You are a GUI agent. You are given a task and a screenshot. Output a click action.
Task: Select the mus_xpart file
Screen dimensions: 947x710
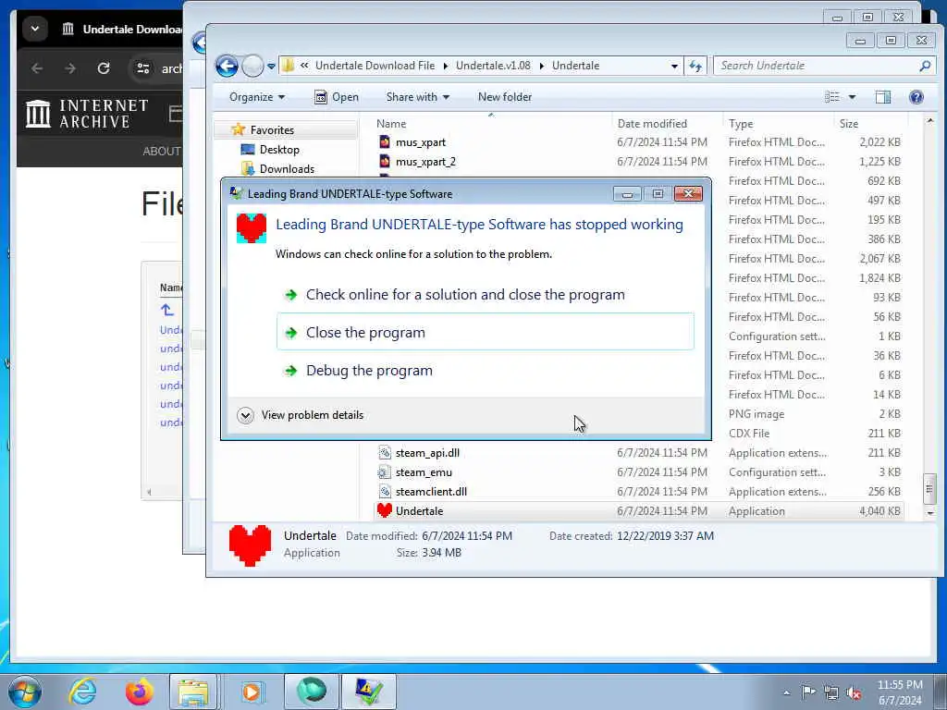(x=421, y=142)
